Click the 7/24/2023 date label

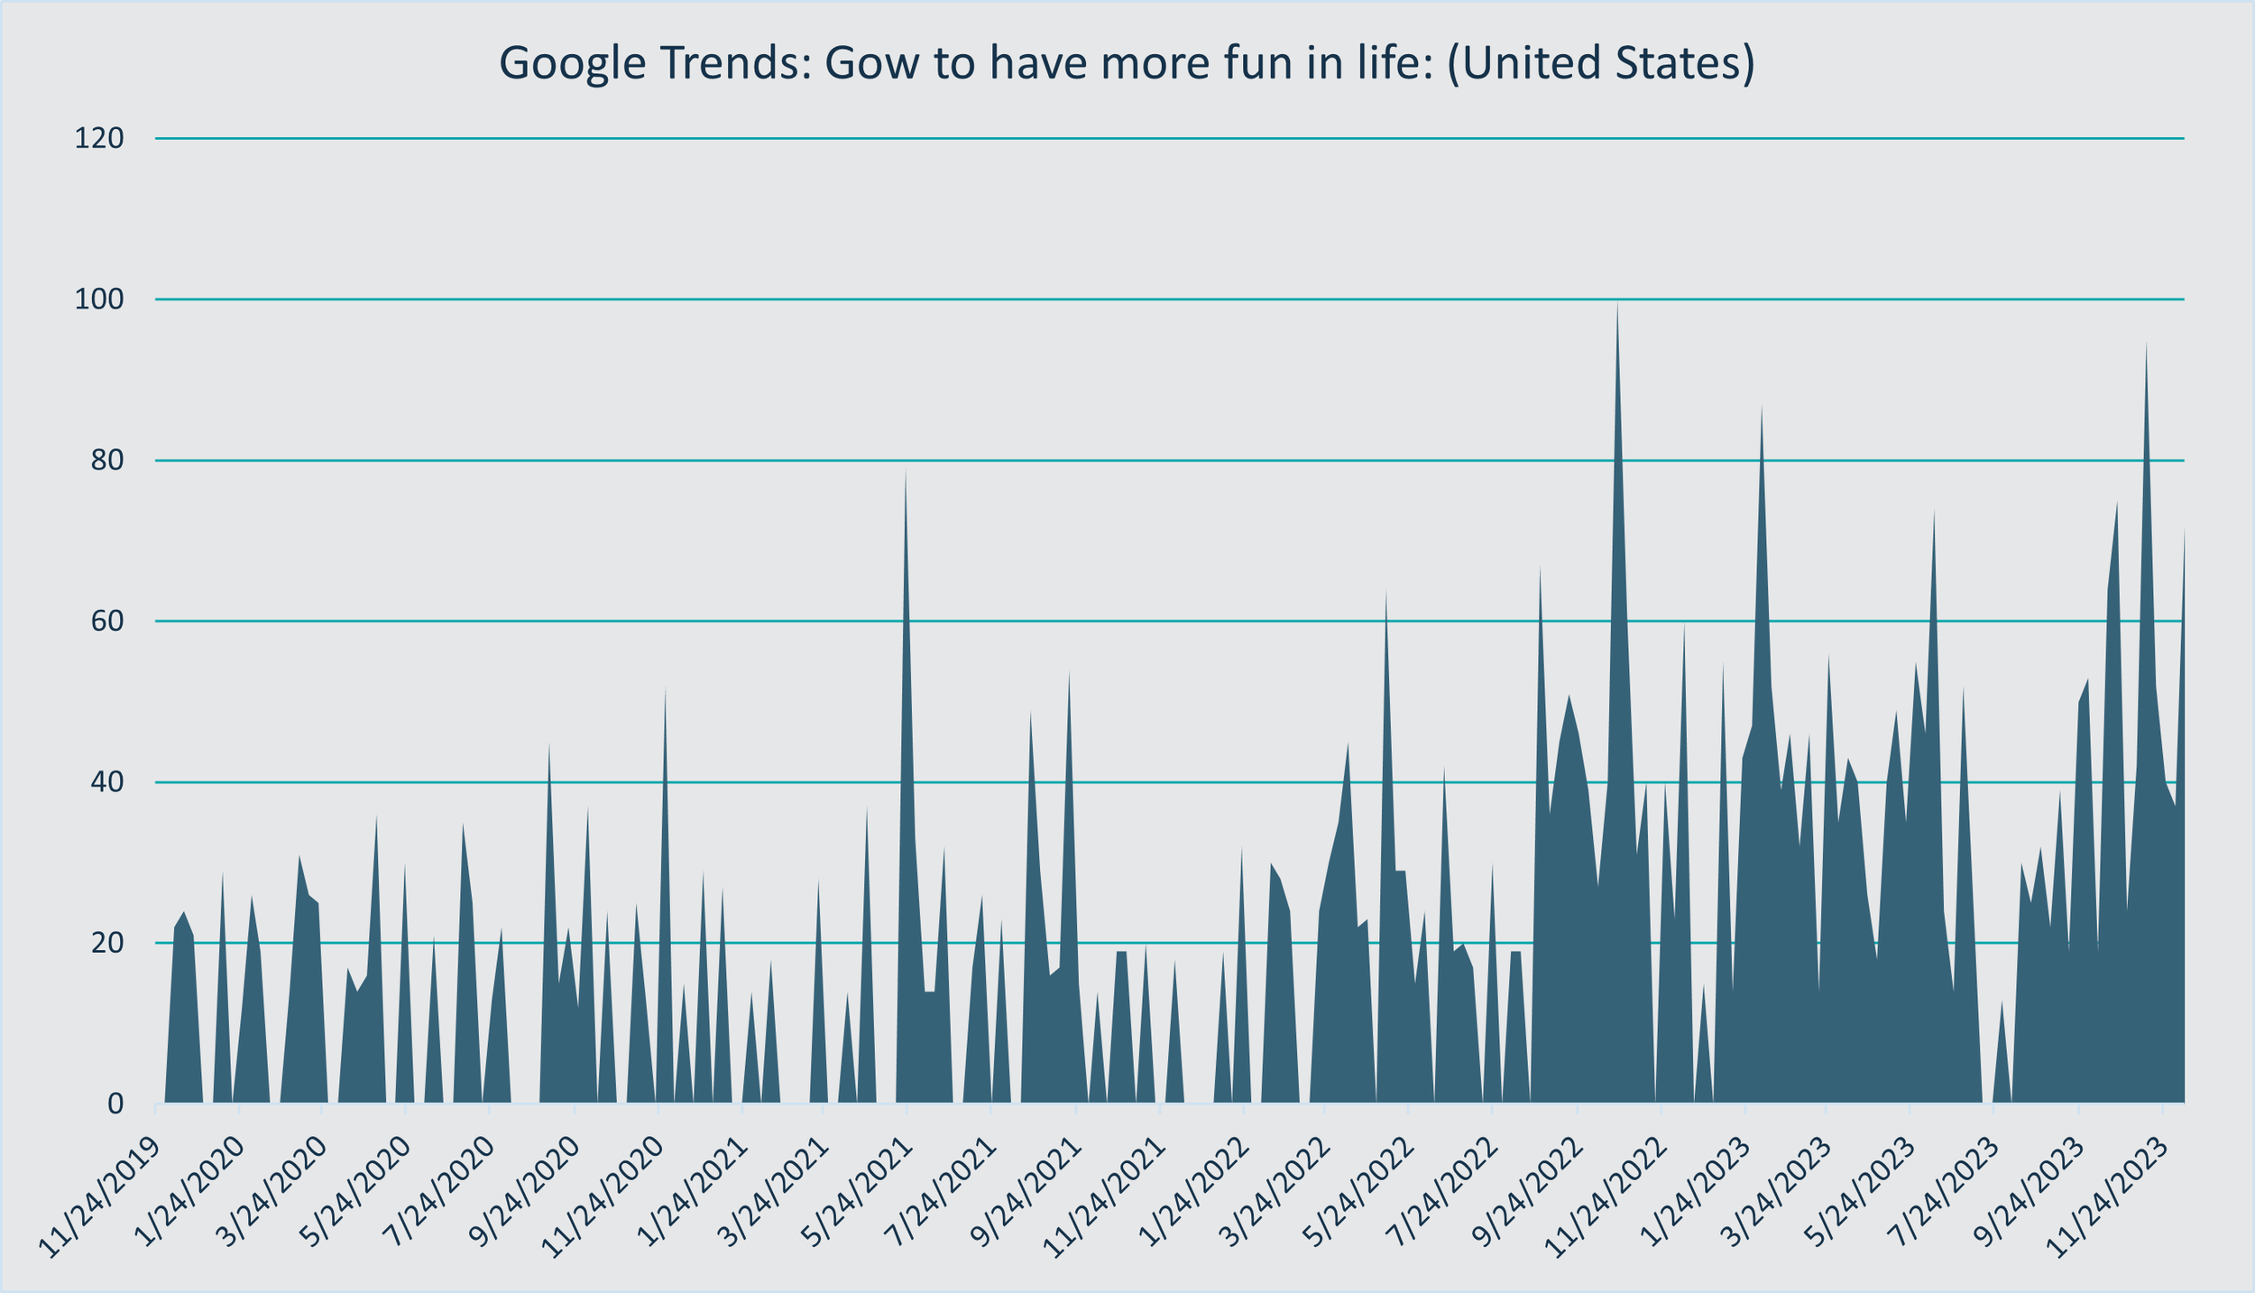1943,1193
